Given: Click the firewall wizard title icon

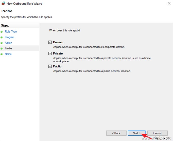Looking at the screenshot, I should coord(3,3).
